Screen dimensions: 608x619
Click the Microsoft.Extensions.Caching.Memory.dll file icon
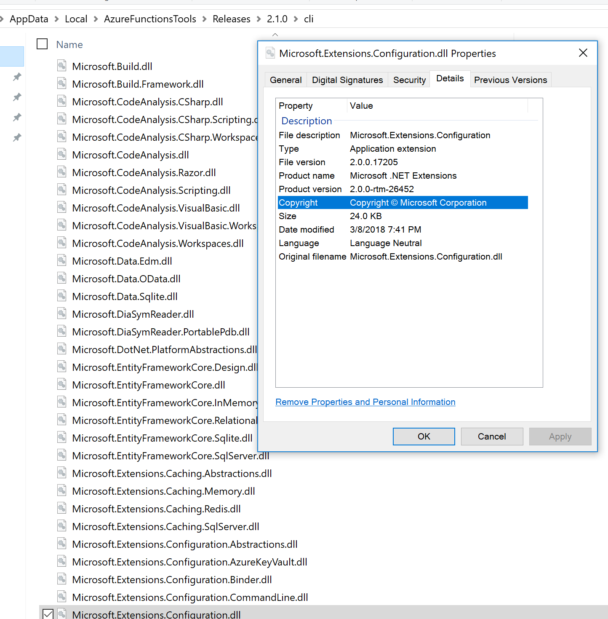coord(62,490)
